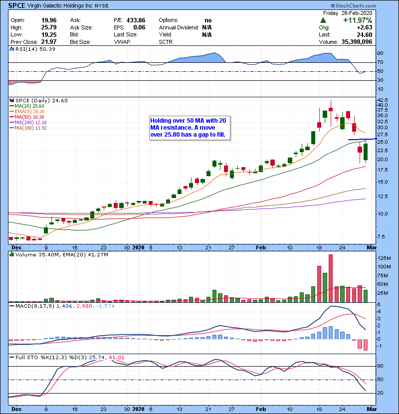Click the SPCE ticker symbol title

(x=16, y=5)
